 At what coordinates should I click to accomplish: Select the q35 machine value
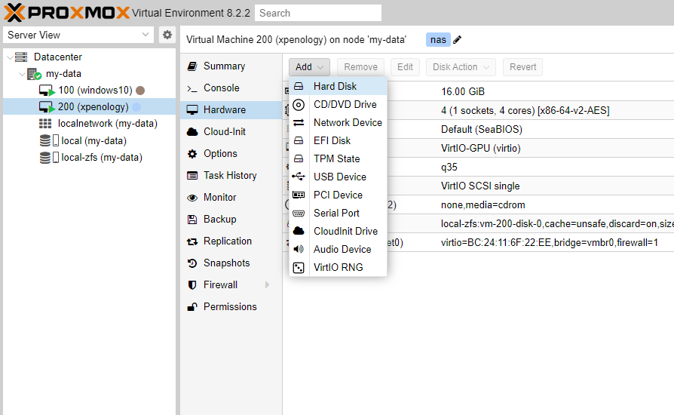(449, 167)
